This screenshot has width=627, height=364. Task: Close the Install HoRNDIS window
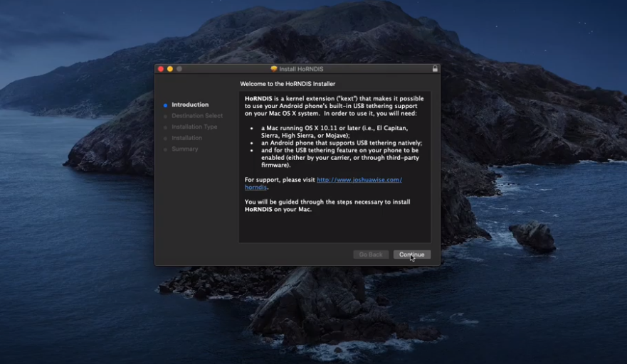tap(161, 69)
